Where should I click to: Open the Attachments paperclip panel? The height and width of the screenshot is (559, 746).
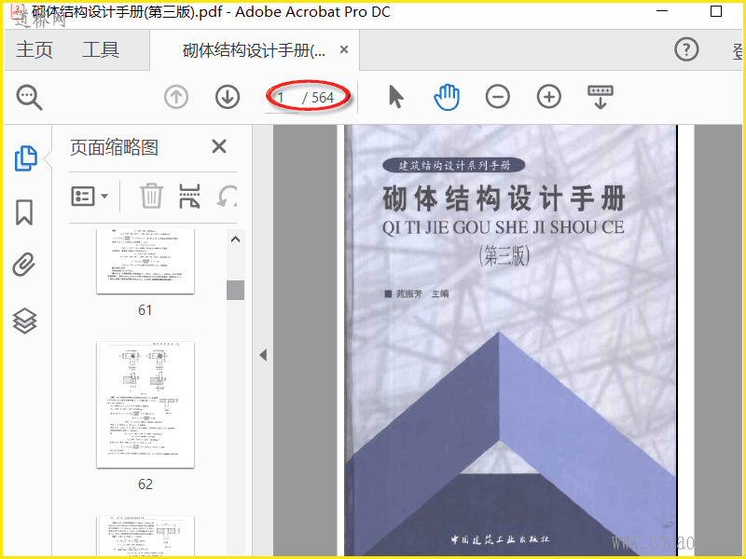(x=24, y=265)
